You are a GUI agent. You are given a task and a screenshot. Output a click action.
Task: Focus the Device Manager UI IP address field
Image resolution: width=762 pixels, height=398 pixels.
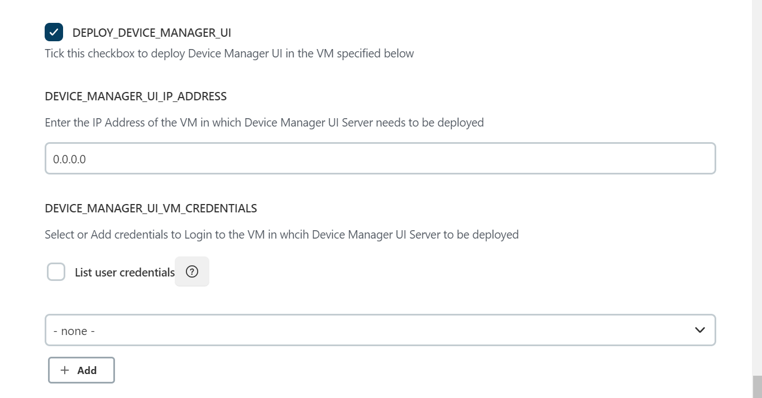[x=380, y=158]
